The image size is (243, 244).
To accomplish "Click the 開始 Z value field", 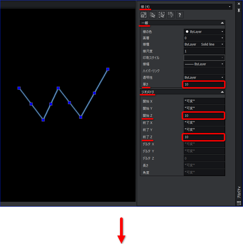I will (x=204, y=116).
